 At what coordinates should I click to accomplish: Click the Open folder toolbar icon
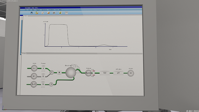pyautogui.click(x=37, y=13)
